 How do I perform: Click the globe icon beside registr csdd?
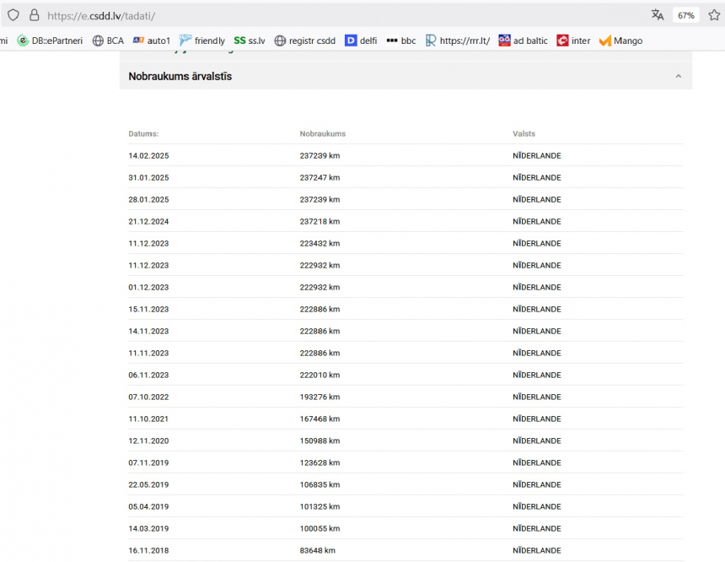[280, 41]
